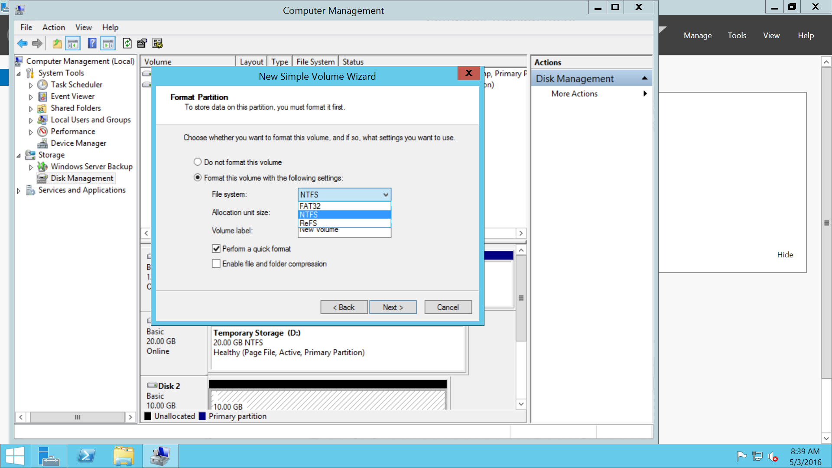Viewport: 832px width, 468px height.
Task: Click the Volume column header
Action: point(188,62)
